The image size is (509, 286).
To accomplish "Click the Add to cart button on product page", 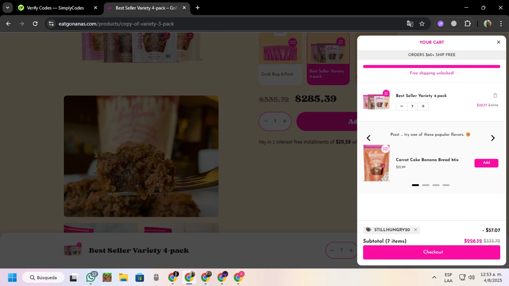I will pyautogui.click(x=327, y=121).
